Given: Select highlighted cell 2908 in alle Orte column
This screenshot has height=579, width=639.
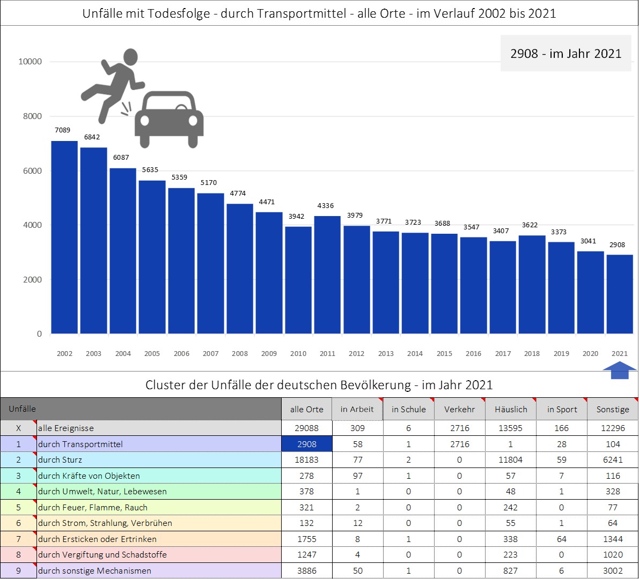Looking at the screenshot, I should point(307,444).
